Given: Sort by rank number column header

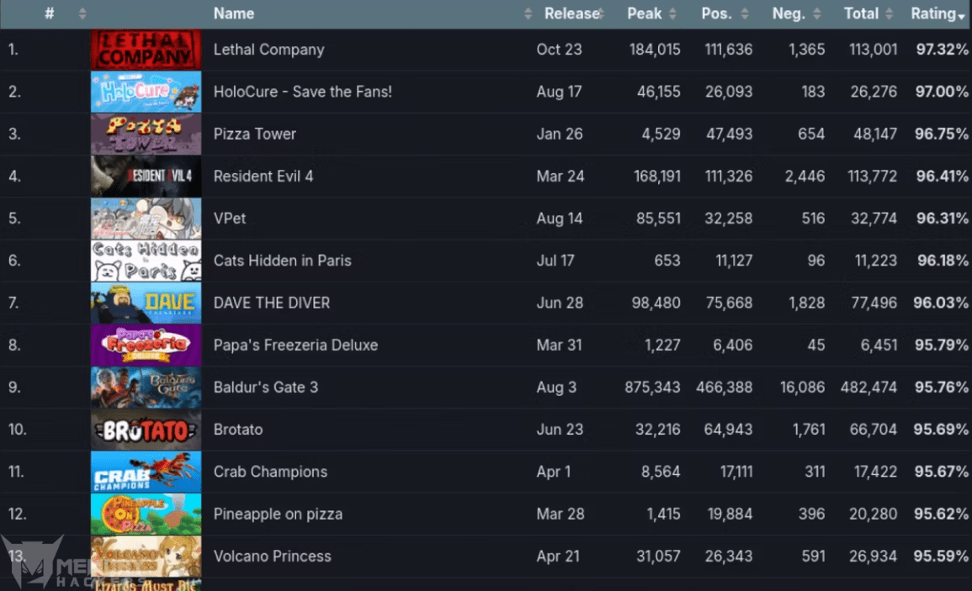Looking at the screenshot, I should point(50,13).
